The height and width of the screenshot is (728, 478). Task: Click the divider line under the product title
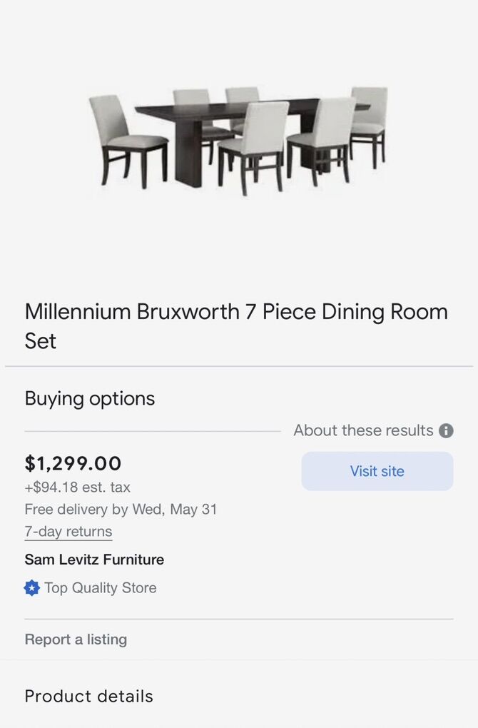[239, 367]
